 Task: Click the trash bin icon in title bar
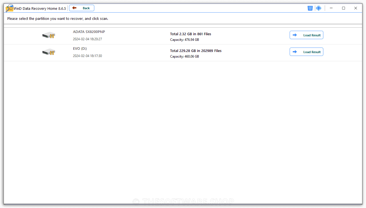pos(310,8)
